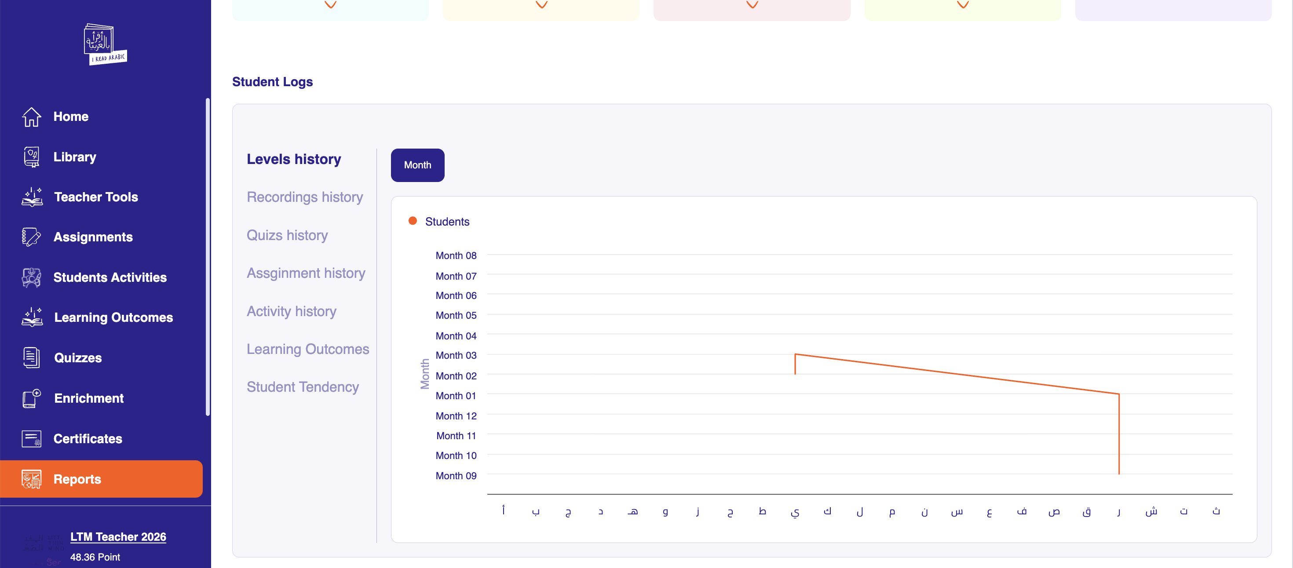Screen dimensions: 1293x568
Task: Click the Teacher Tools sparkle icon
Action: click(32, 197)
